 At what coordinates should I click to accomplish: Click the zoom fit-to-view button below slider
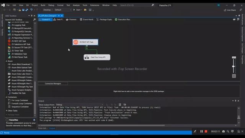tap(234, 76)
